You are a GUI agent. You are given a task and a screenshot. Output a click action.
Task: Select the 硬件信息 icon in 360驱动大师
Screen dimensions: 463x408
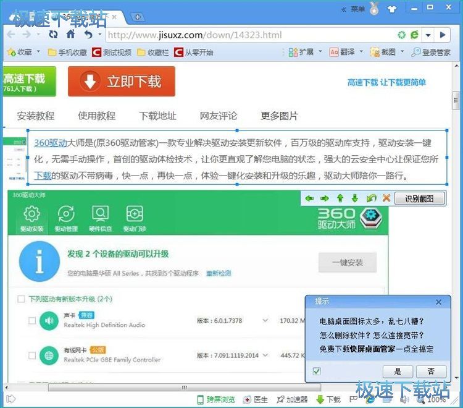pyautogui.click(x=101, y=219)
